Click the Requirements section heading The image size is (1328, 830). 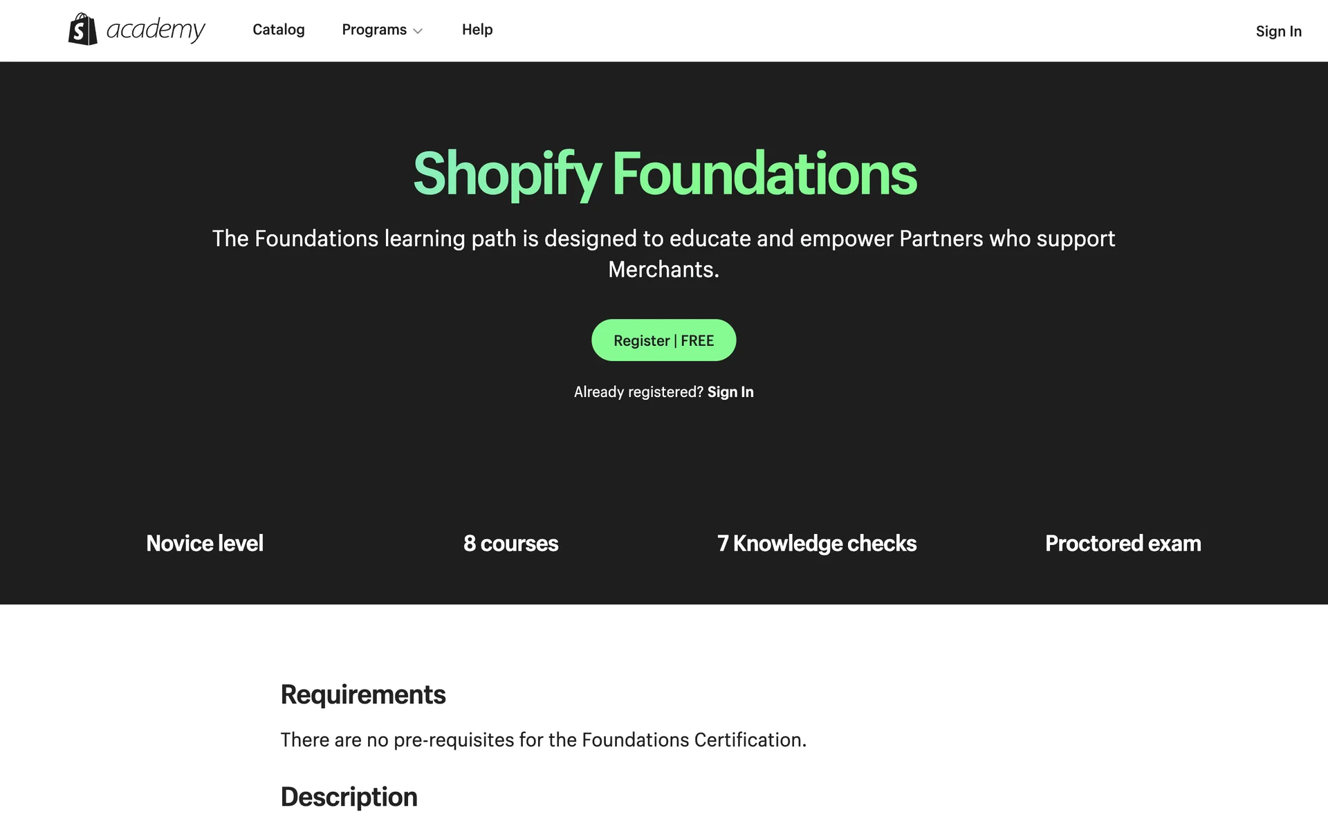pyautogui.click(x=363, y=694)
